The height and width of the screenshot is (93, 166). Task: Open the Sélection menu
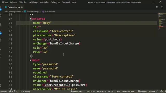(x=23, y=2)
